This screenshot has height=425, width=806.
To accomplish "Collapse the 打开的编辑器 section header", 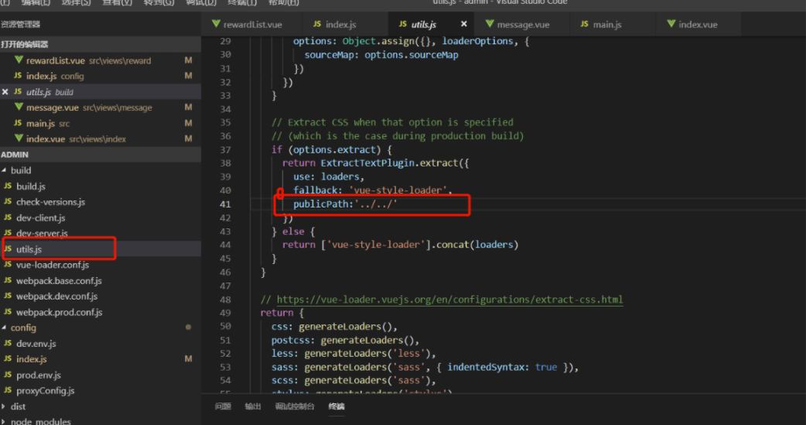I will click(25, 45).
